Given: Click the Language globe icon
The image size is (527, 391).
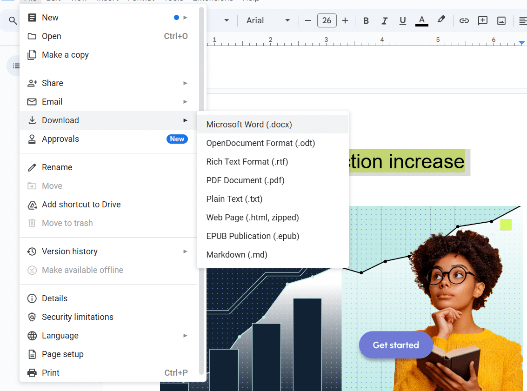Looking at the screenshot, I should point(32,336).
